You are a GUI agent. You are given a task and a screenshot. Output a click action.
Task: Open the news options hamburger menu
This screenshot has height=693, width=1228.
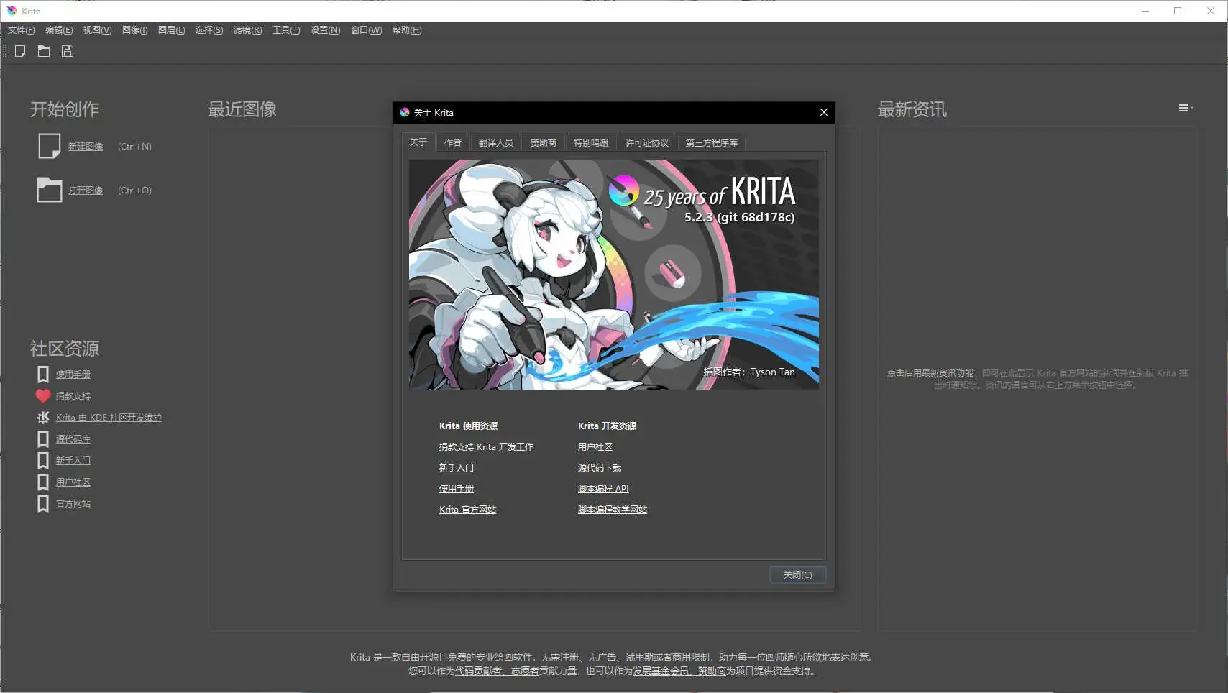(1185, 108)
